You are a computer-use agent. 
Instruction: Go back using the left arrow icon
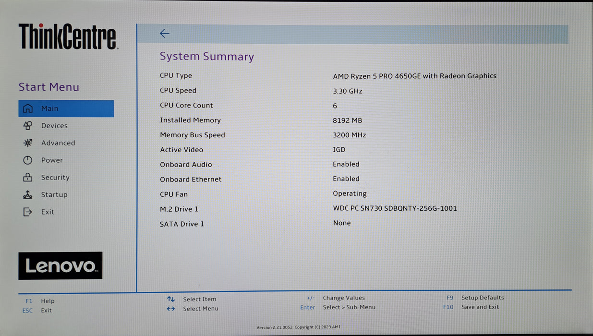pyautogui.click(x=165, y=33)
